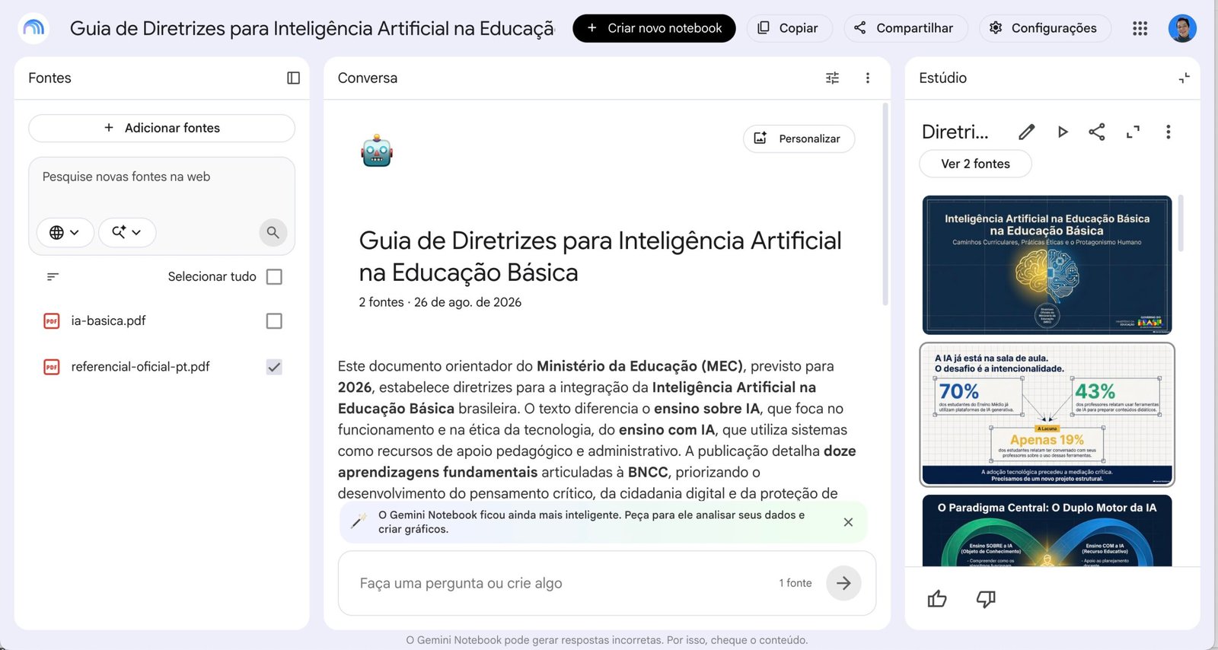Open the user profile avatar
Image resolution: width=1218 pixels, height=650 pixels.
pyautogui.click(x=1182, y=28)
